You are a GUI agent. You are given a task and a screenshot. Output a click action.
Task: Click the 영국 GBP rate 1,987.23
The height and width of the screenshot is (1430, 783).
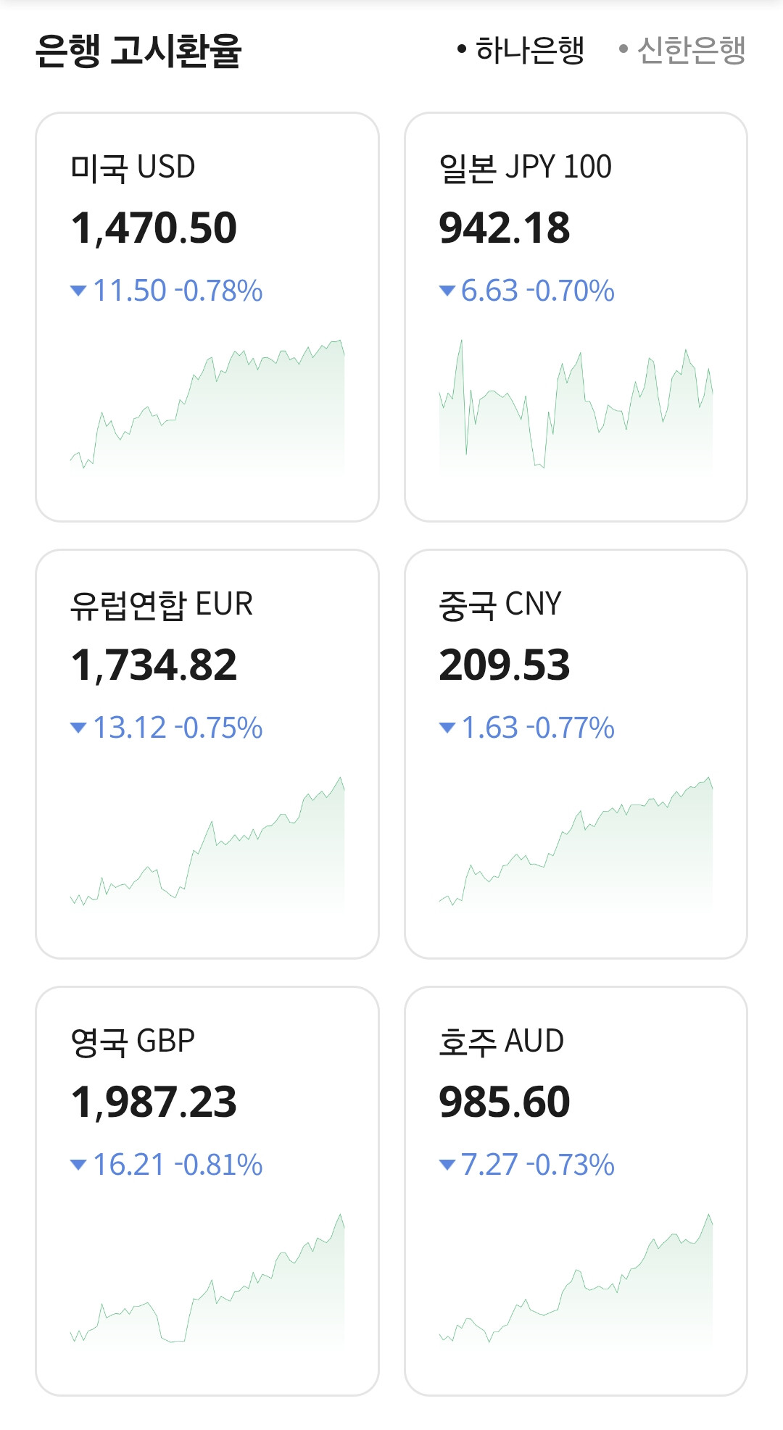(154, 1102)
